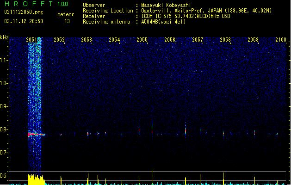Viewport: 291px width, 185px height.
Task: Click the 2059 time axis label
Action: pos(253,40)
